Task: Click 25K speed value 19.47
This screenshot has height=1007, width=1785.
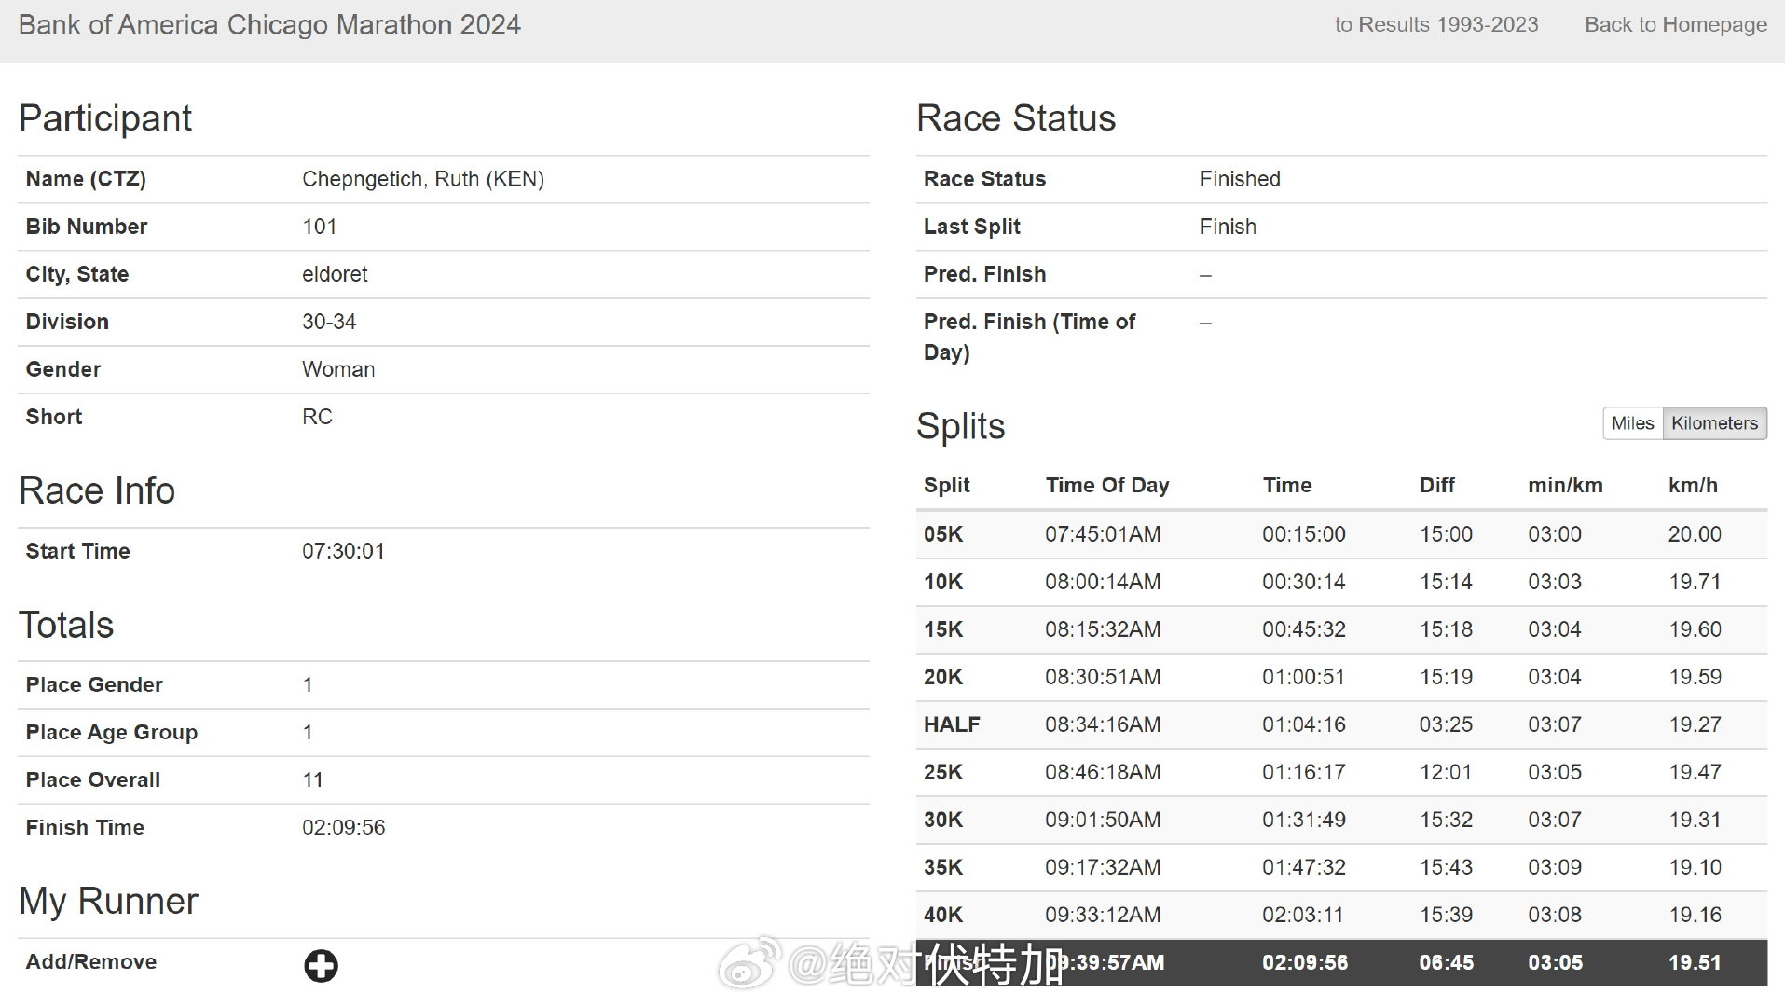Action: [x=1695, y=772]
